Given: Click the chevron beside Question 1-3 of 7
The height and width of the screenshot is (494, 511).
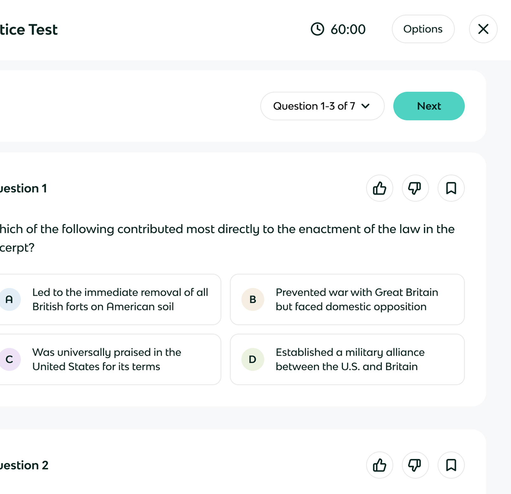Looking at the screenshot, I should pos(365,106).
